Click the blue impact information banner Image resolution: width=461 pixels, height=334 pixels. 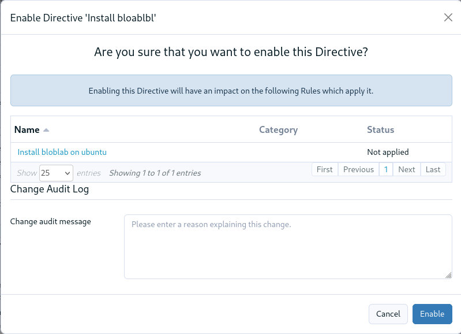click(x=231, y=90)
